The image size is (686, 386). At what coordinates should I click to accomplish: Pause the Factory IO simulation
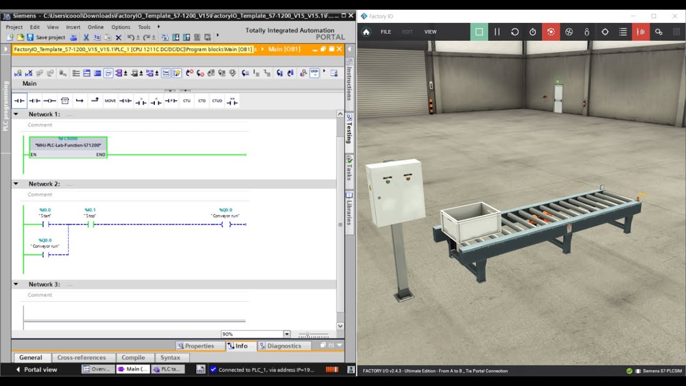pyautogui.click(x=497, y=32)
